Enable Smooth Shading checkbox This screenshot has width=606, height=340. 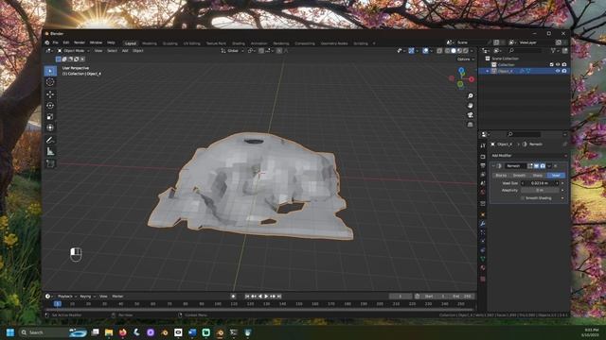tap(523, 198)
